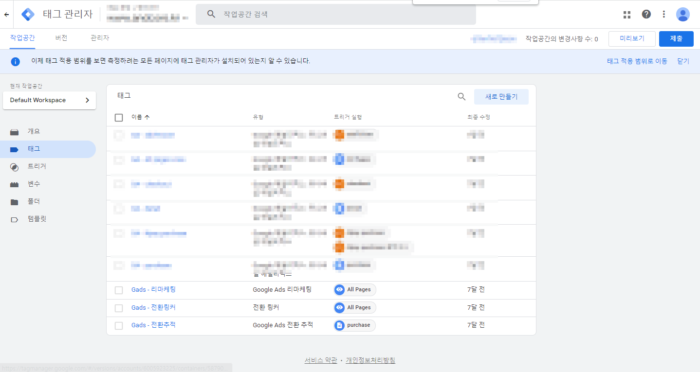Viewport: 700px width, 372px height.
Task: Open 트리거 in the left sidebar
Action: 37,166
